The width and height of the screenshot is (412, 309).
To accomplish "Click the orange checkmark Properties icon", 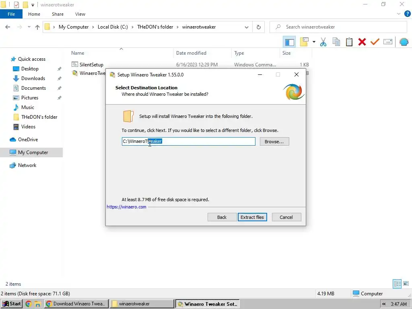I will tap(375, 42).
